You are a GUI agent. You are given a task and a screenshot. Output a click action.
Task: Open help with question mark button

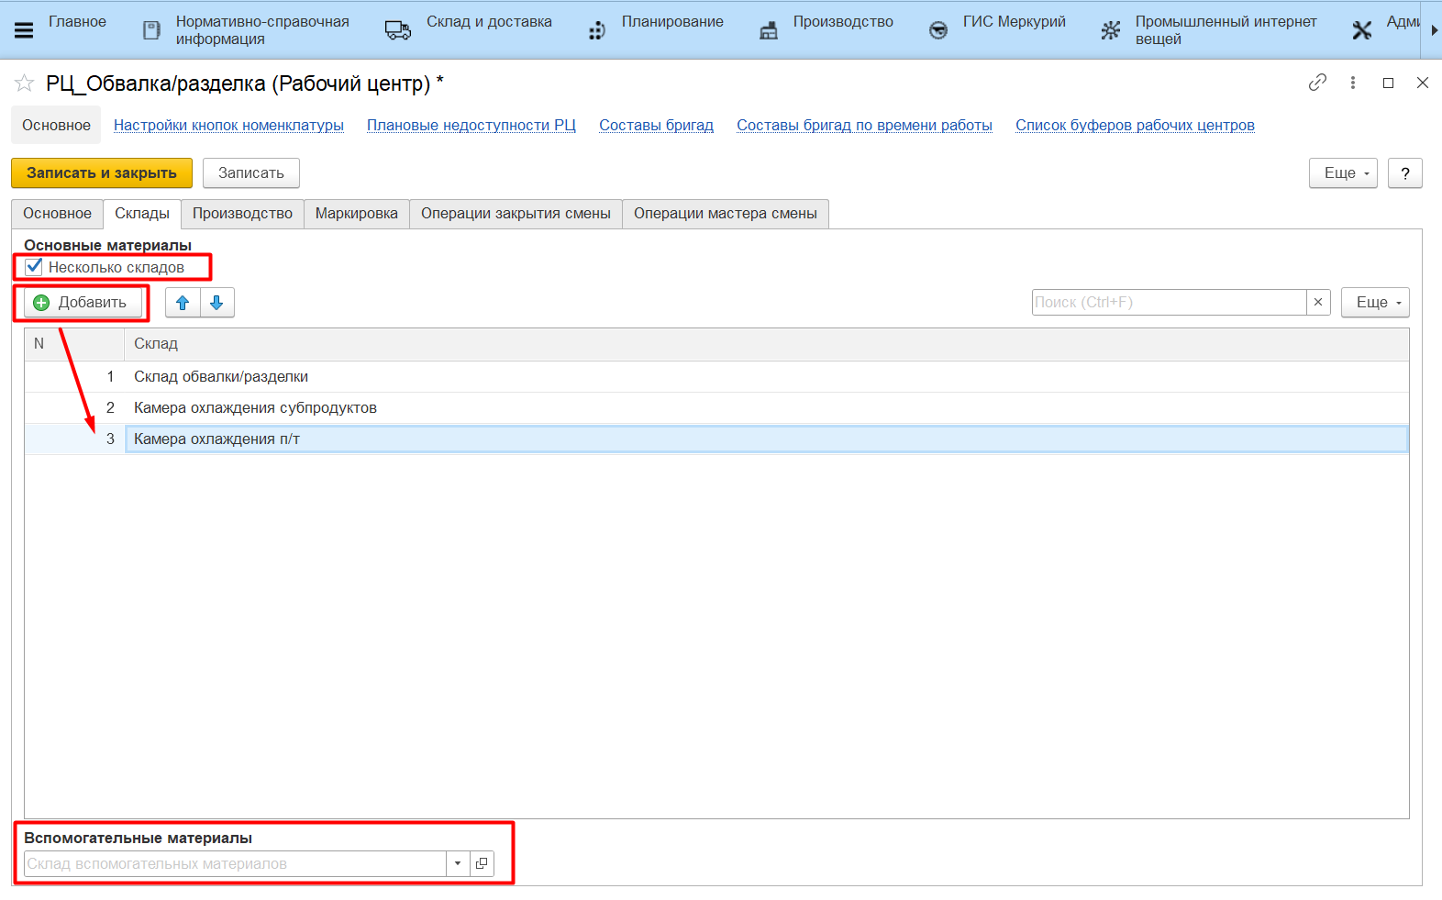(1404, 173)
